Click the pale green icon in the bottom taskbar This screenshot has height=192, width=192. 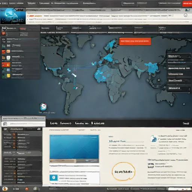[x=35, y=189]
